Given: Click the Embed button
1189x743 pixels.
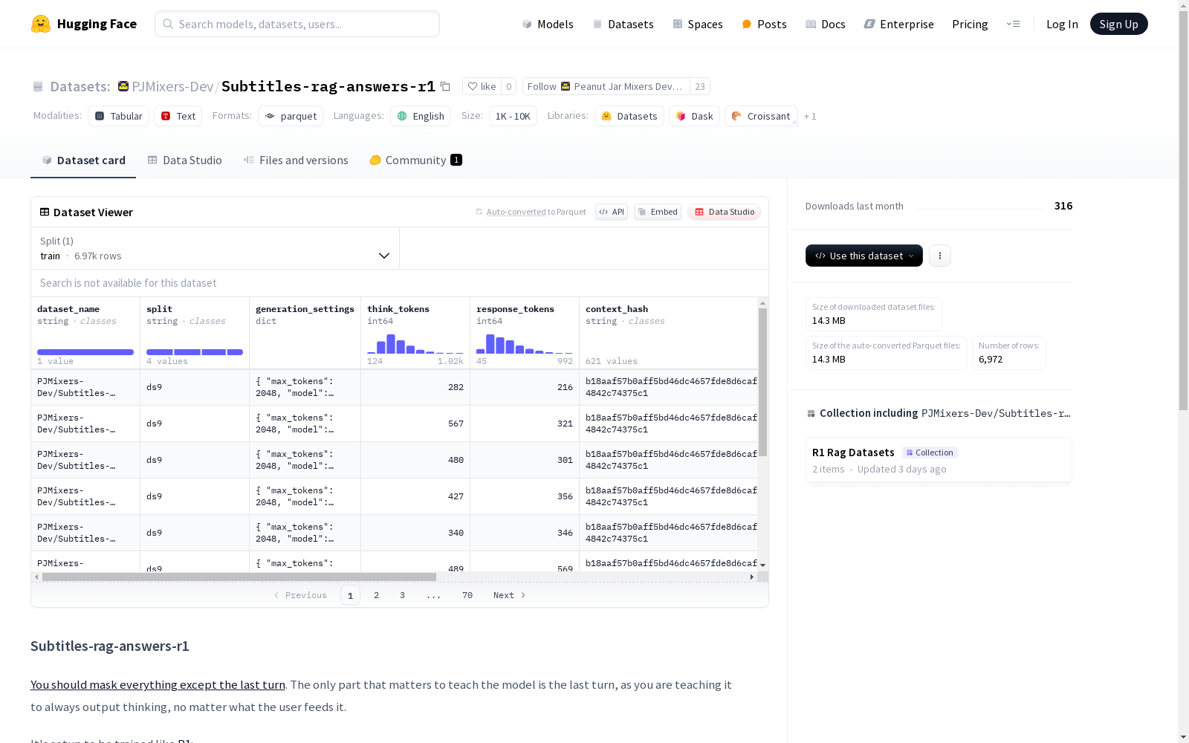Looking at the screenshot, I should click(658, 212).
